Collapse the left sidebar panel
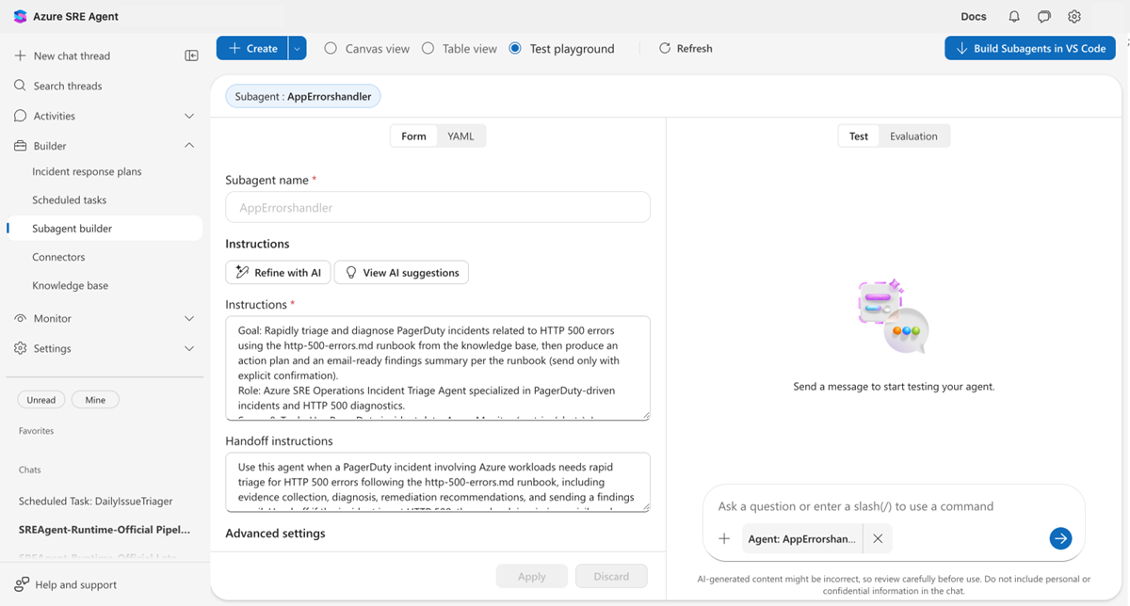 coord(191,56)
